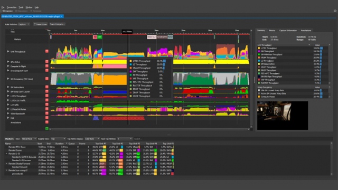Click the red icon beside Draw/Dispatch Start
Image resolution: width=338 pixels, height=190 pixels.
pyautogui.click(x=47, y=70)
